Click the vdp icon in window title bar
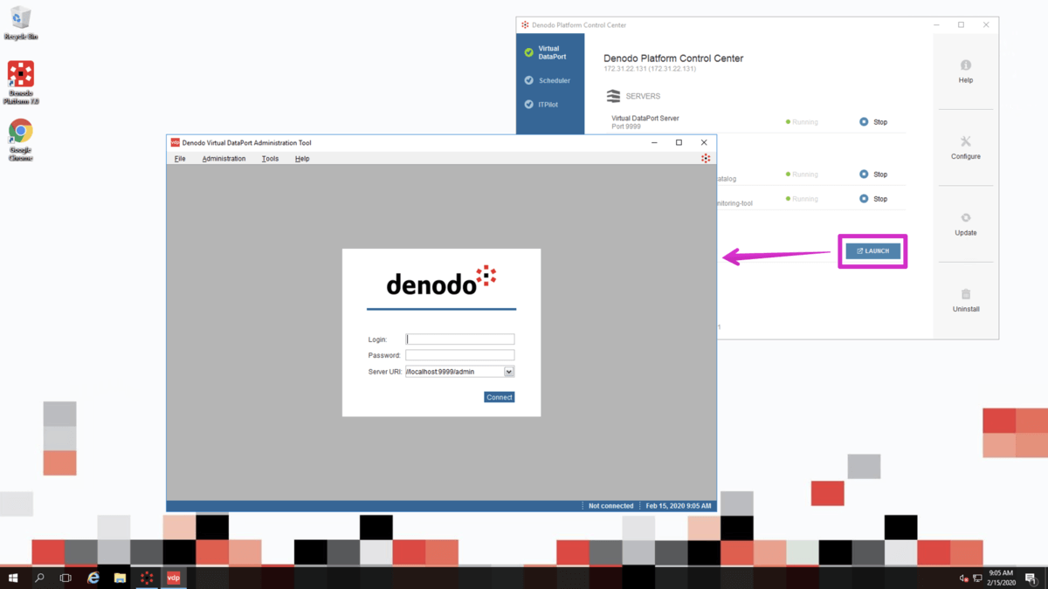 [x=175, y=142]
